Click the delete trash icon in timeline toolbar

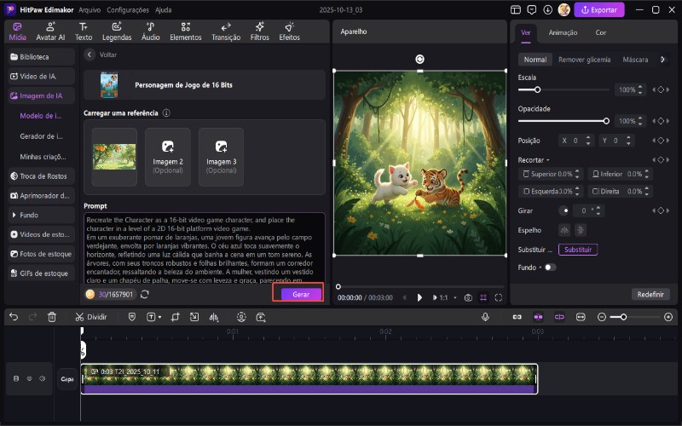[52, 317]
